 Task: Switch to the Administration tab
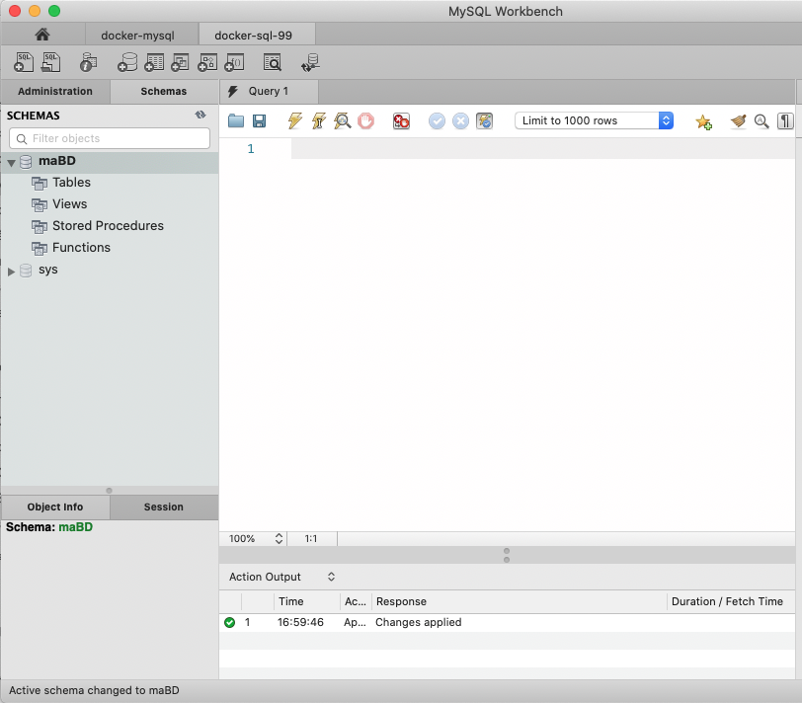[55, 91]
